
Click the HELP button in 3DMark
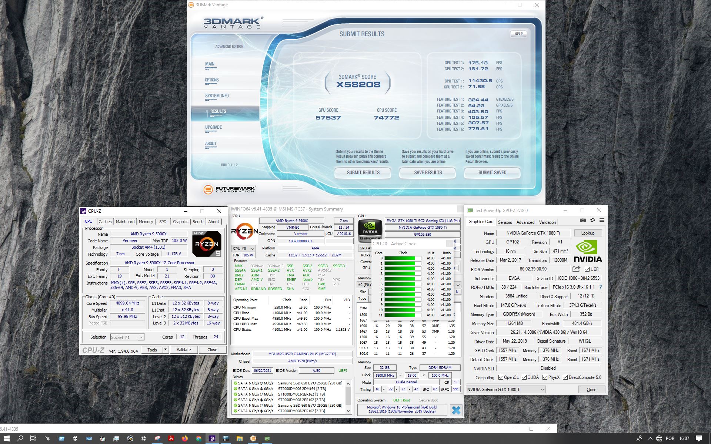[518, 34]
